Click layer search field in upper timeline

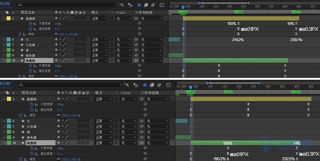[66, 5]
